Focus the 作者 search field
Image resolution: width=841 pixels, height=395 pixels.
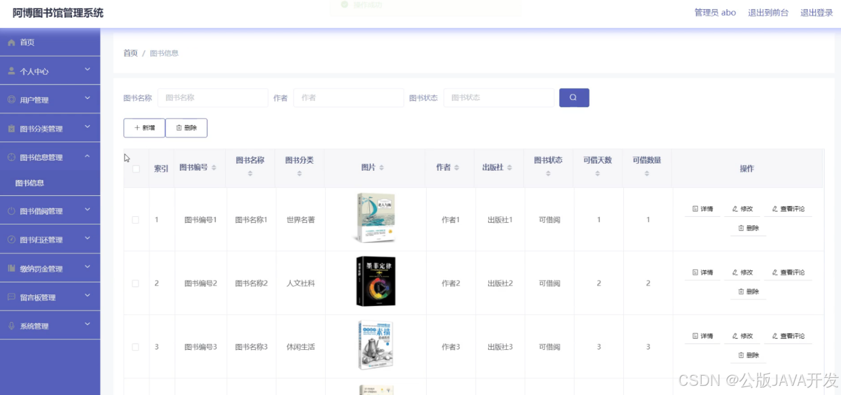coord(349,98)
